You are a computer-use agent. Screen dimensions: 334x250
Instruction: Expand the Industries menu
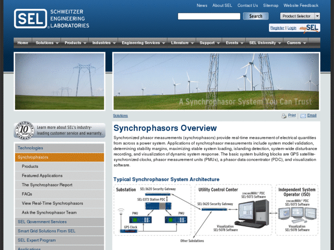[103, 43]
